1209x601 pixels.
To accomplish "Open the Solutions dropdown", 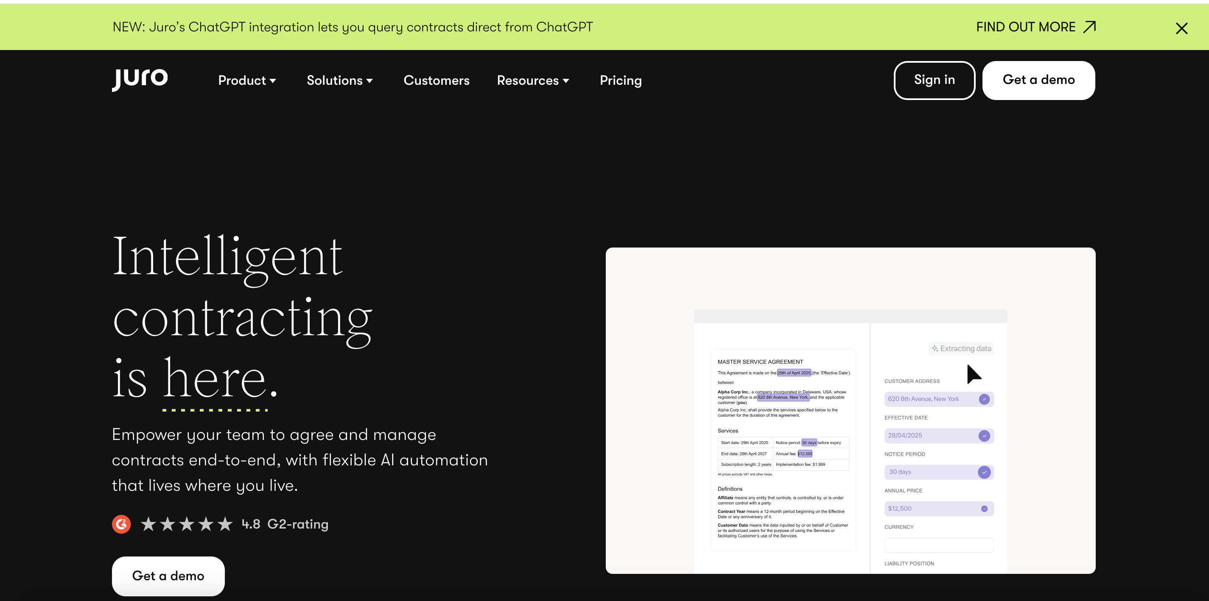I will tap(340, 81).
